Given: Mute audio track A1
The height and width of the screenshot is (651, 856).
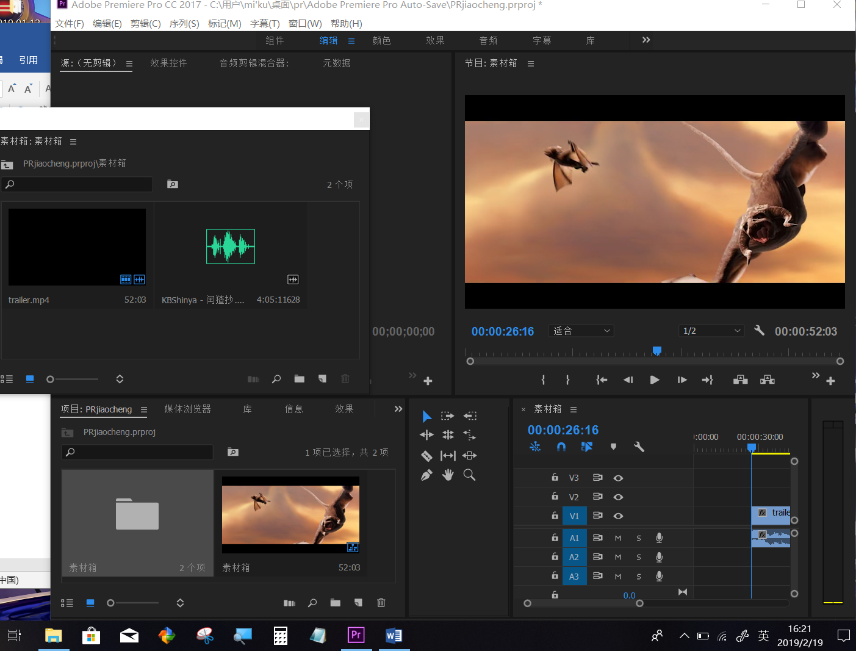Looking at the screenshot, I should pyautogui.click(x=618, y=538).
